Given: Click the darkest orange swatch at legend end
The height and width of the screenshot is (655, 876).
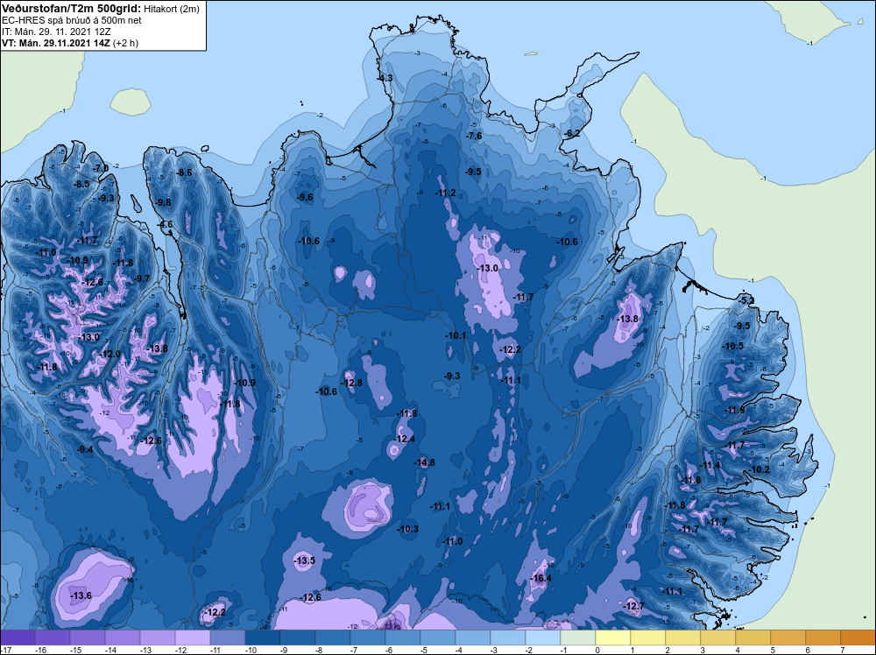Looking at the screenshot, I should click(x=858, y=637).
